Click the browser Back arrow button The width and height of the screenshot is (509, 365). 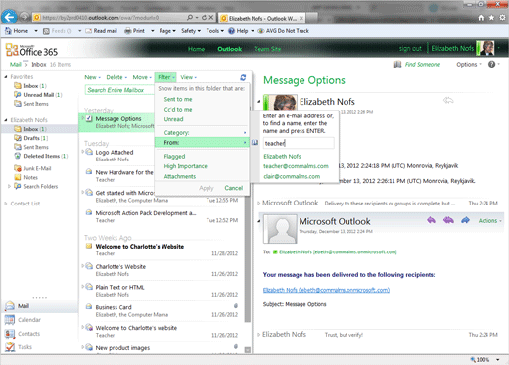[x=9, y=17]
